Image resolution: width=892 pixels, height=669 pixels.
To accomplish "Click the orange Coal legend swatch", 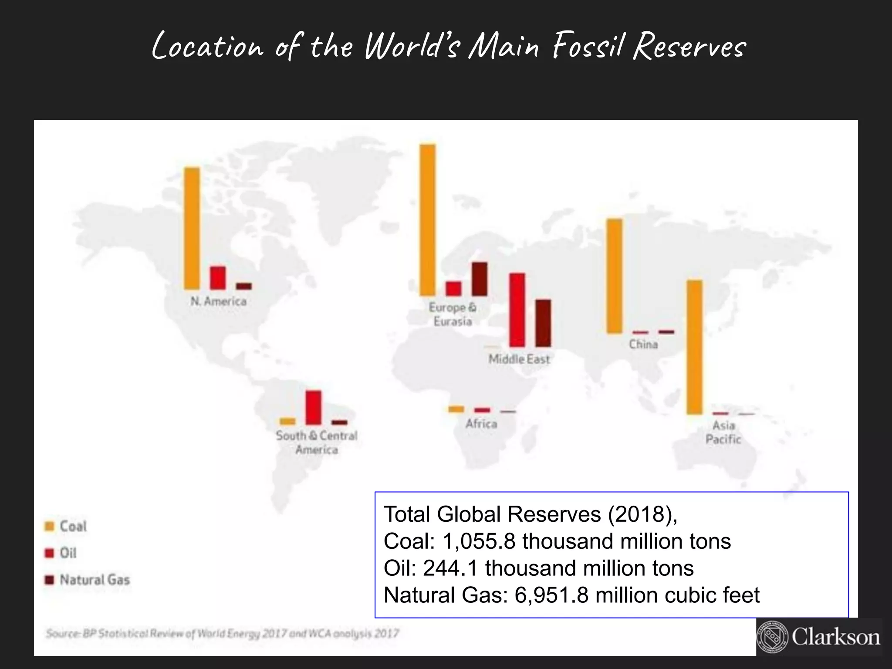I will point(50,526).
